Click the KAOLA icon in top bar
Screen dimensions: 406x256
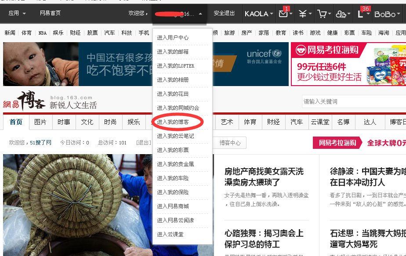coord(257,14)
